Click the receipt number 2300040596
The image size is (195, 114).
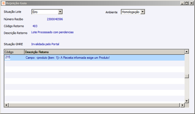coord(55,19)
